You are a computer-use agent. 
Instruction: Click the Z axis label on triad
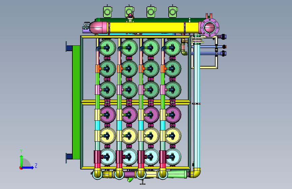(36, 165)
